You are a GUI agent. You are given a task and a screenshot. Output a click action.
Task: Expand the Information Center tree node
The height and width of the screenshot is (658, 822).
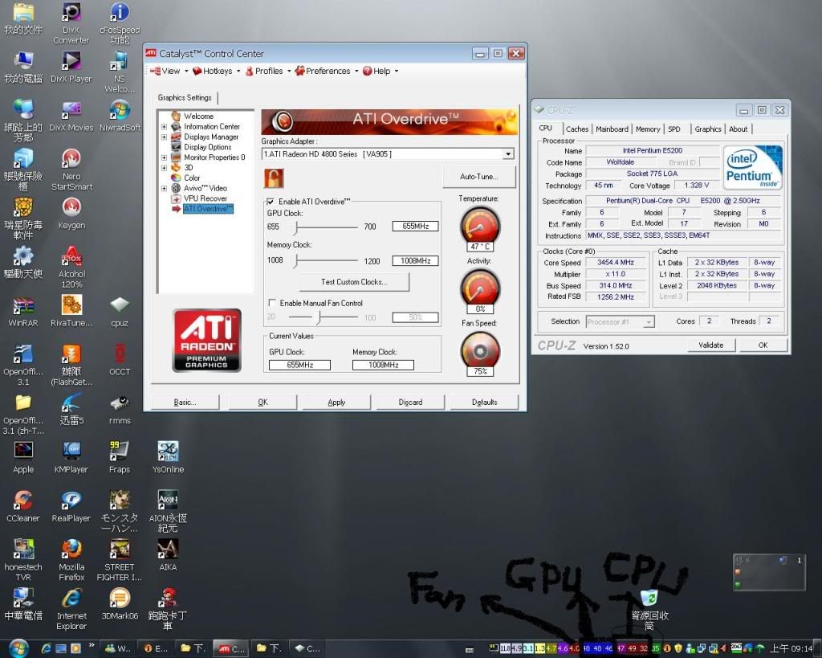(x=164, y=127)
